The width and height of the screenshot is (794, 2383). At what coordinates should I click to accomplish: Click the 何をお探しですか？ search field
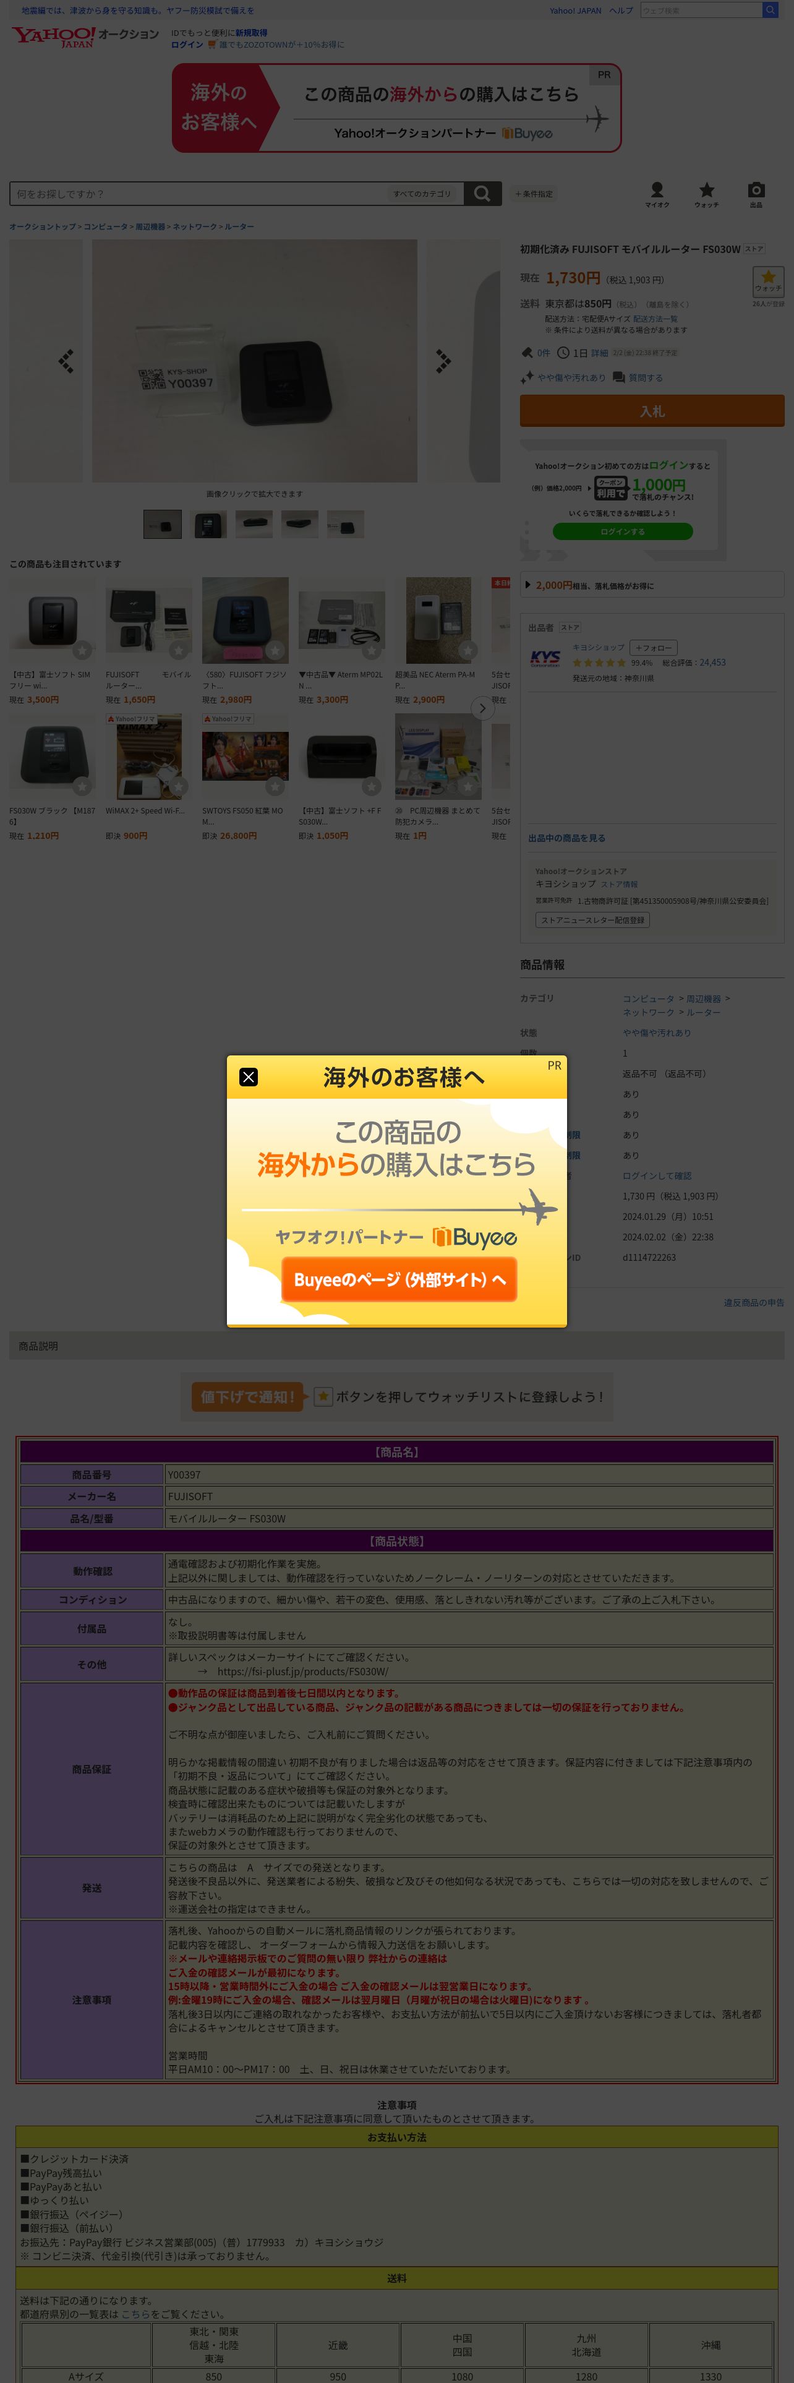(198, 194)
